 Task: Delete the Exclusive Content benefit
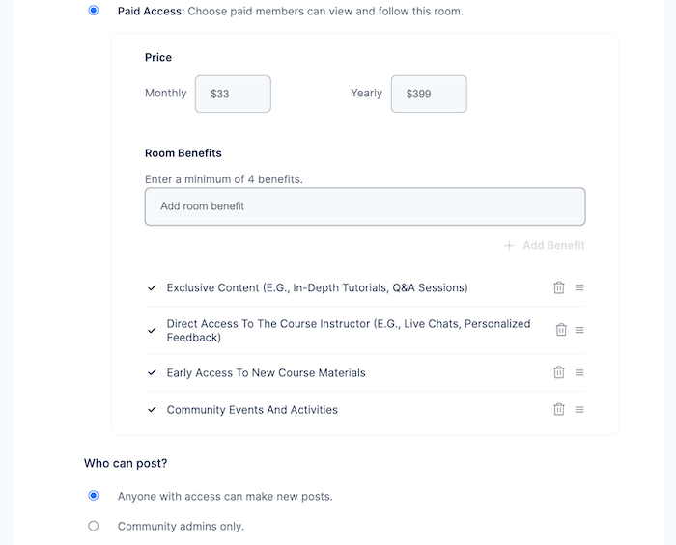pyautogui.click(x=558, y=287)
